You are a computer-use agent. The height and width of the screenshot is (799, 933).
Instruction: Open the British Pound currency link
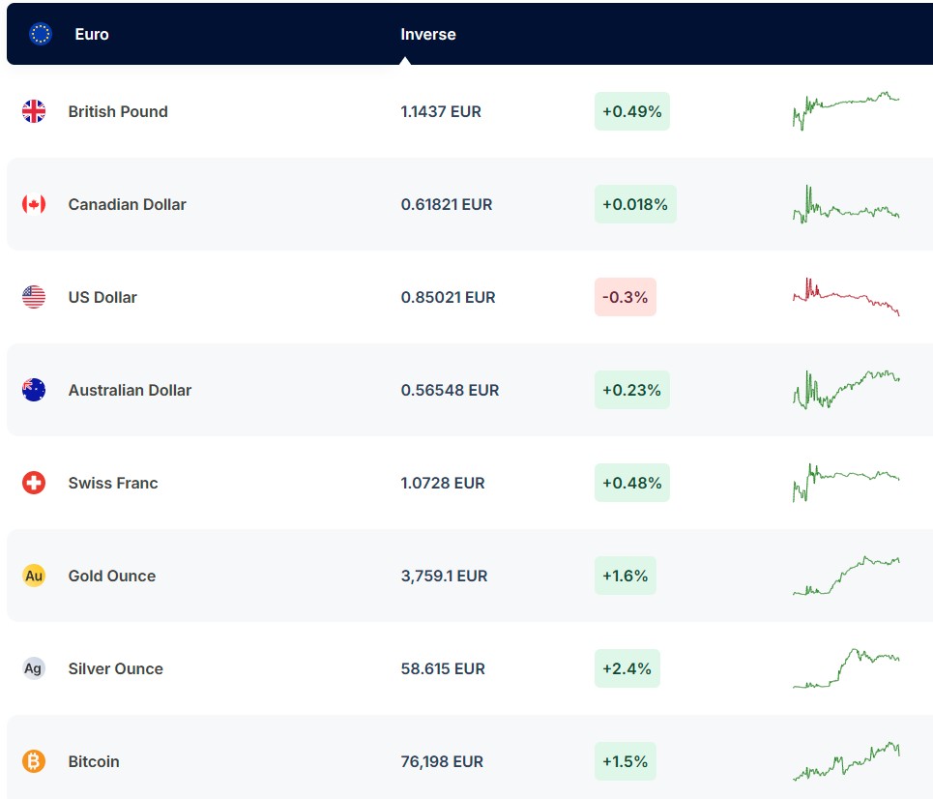(x=118, y=111)
